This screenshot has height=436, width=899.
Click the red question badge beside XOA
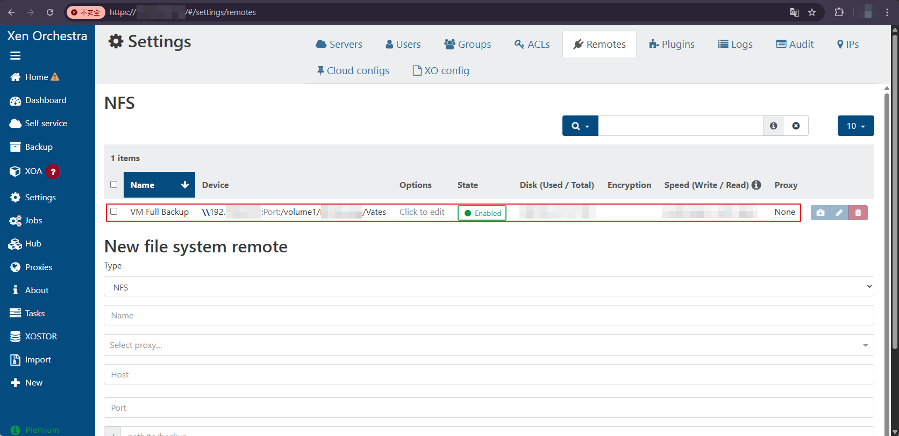(53, 172)
